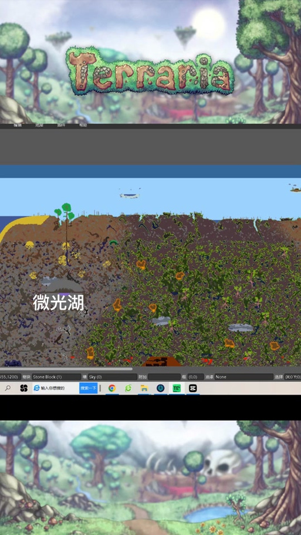Open the 帮助 menu
The width and height of the screenshot is (301, 535).
tap(83, 125)
